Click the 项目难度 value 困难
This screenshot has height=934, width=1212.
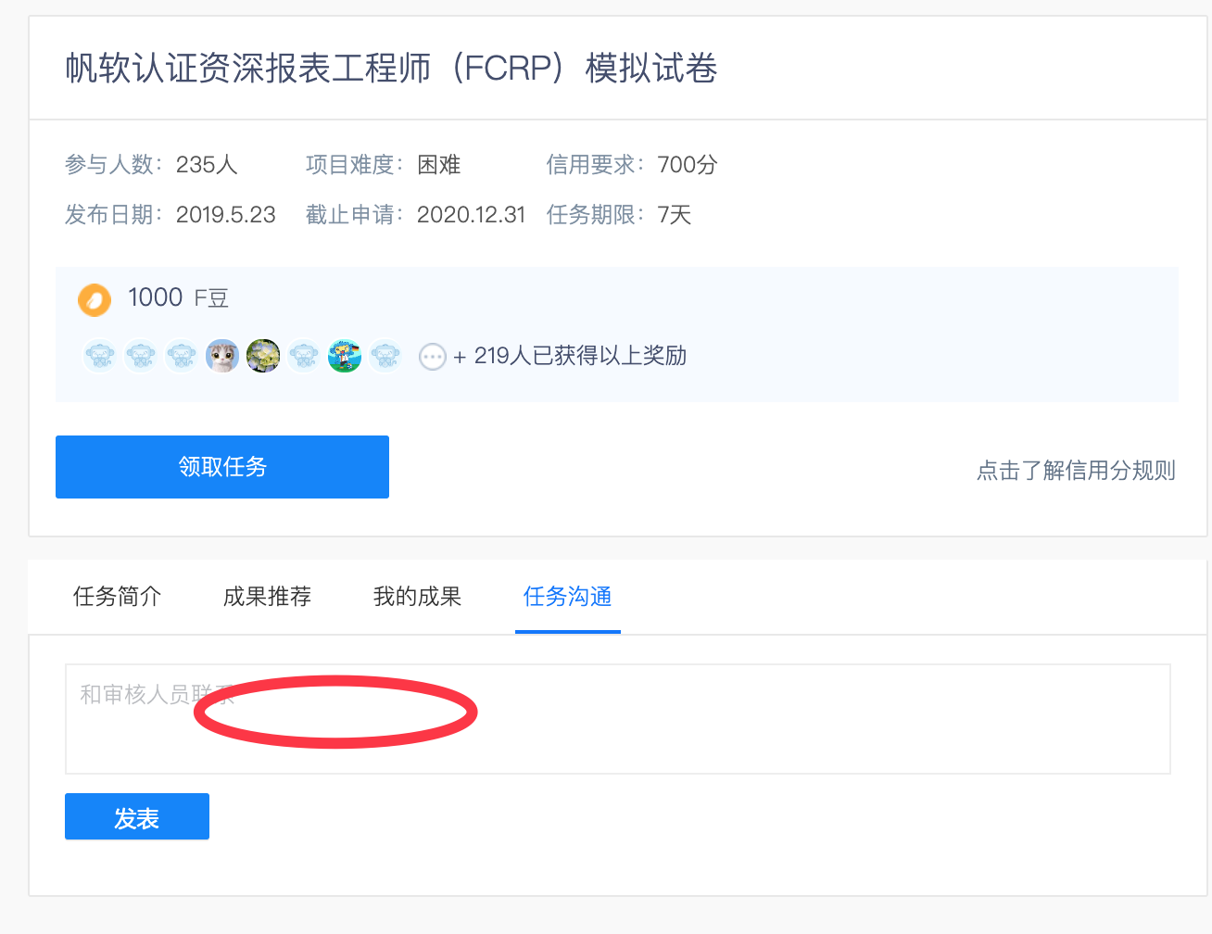coord(439,165)
